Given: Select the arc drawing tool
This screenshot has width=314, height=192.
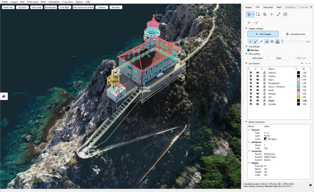Looking at the screenshot, I should coord(285,14).
